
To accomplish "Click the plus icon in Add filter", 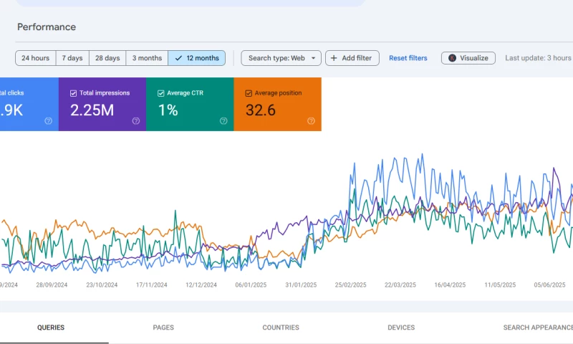I will 334,58.
